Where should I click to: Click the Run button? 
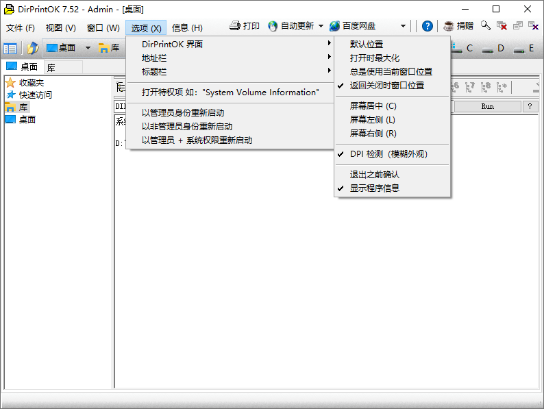click(x=487, y=106)
